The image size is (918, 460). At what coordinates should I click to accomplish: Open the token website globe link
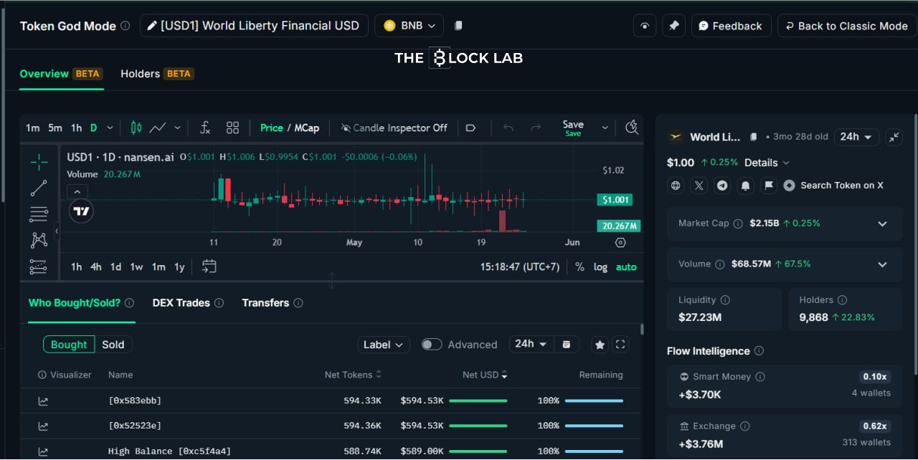pos(676,186)
